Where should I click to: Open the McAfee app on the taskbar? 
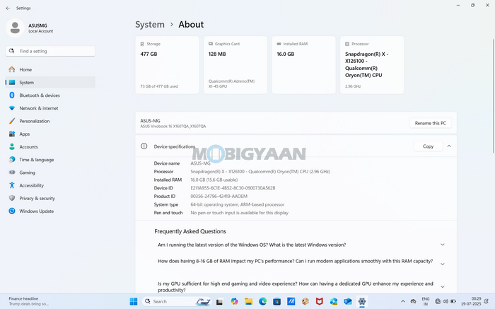click(320, 301)
